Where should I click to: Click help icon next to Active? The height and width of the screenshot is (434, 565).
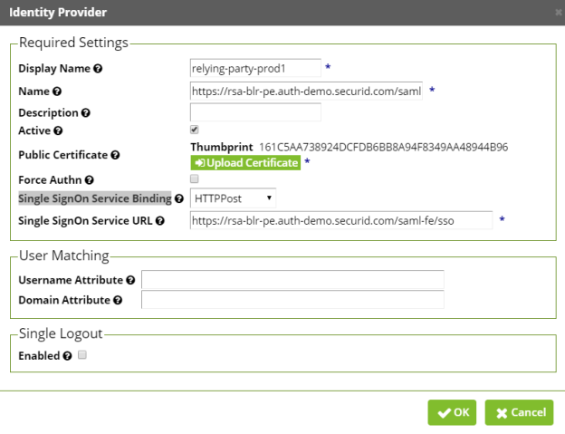[x=58, y=131]
